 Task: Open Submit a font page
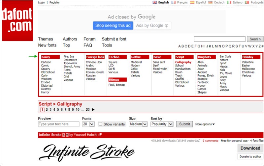pyautogui.click(x=114, y=39)
